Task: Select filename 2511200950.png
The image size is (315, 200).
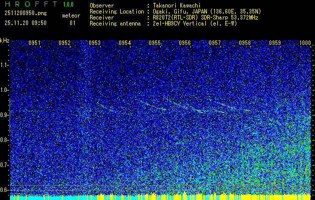Action: pyautogui.click(x=26, y=13)
